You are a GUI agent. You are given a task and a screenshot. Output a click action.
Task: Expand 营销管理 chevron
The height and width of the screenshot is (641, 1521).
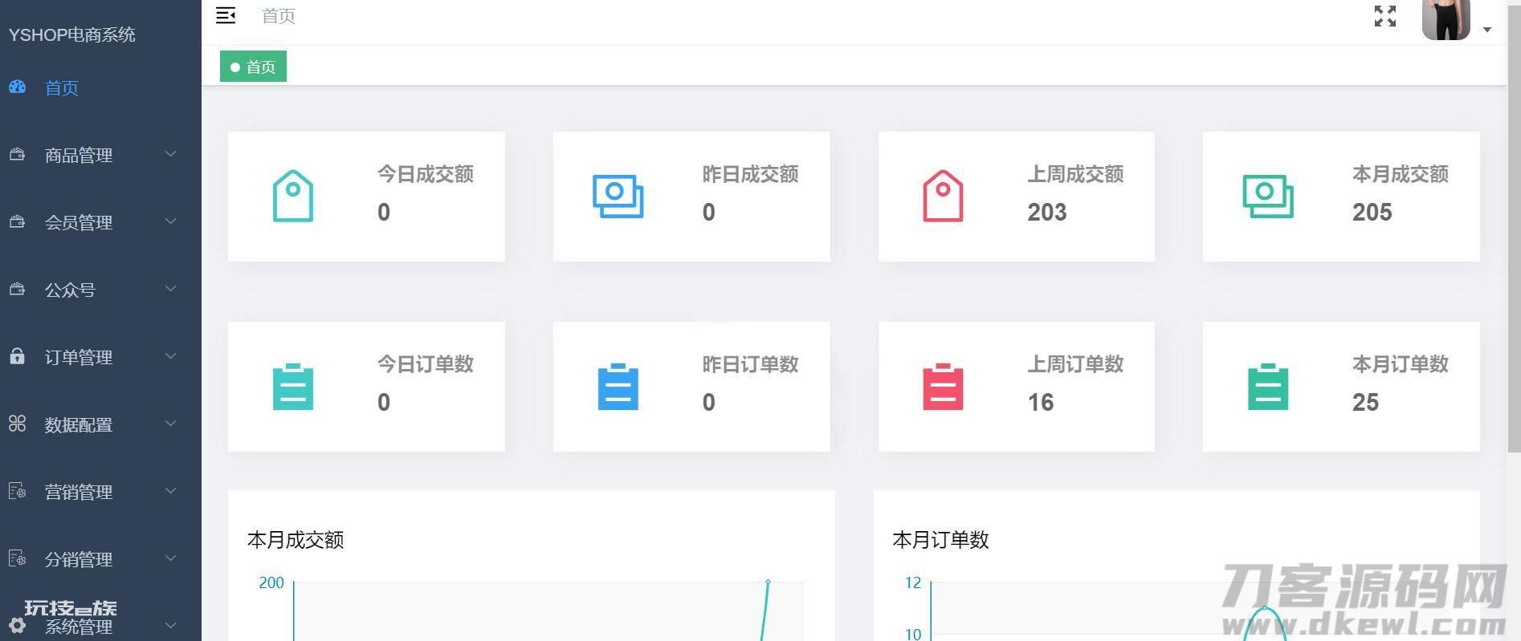coord(170,491)
